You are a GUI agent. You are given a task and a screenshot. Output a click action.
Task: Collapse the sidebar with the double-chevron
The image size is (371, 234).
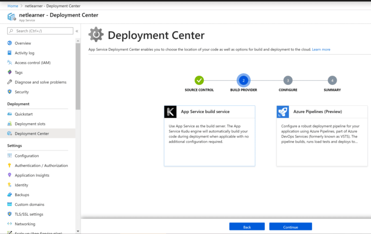point(77,31)
